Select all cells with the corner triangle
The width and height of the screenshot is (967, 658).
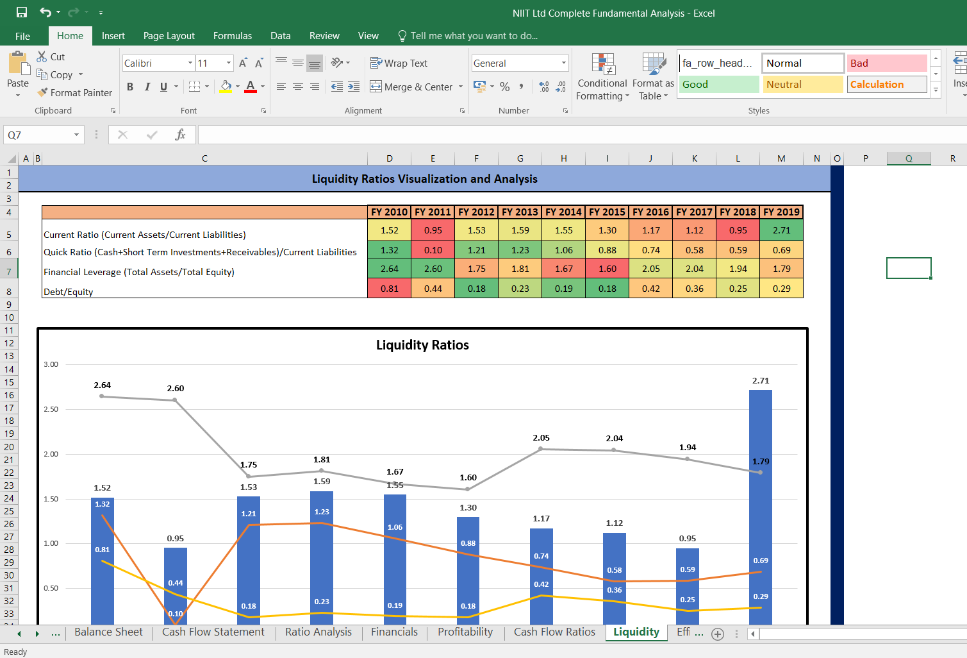tap(11, 158)
